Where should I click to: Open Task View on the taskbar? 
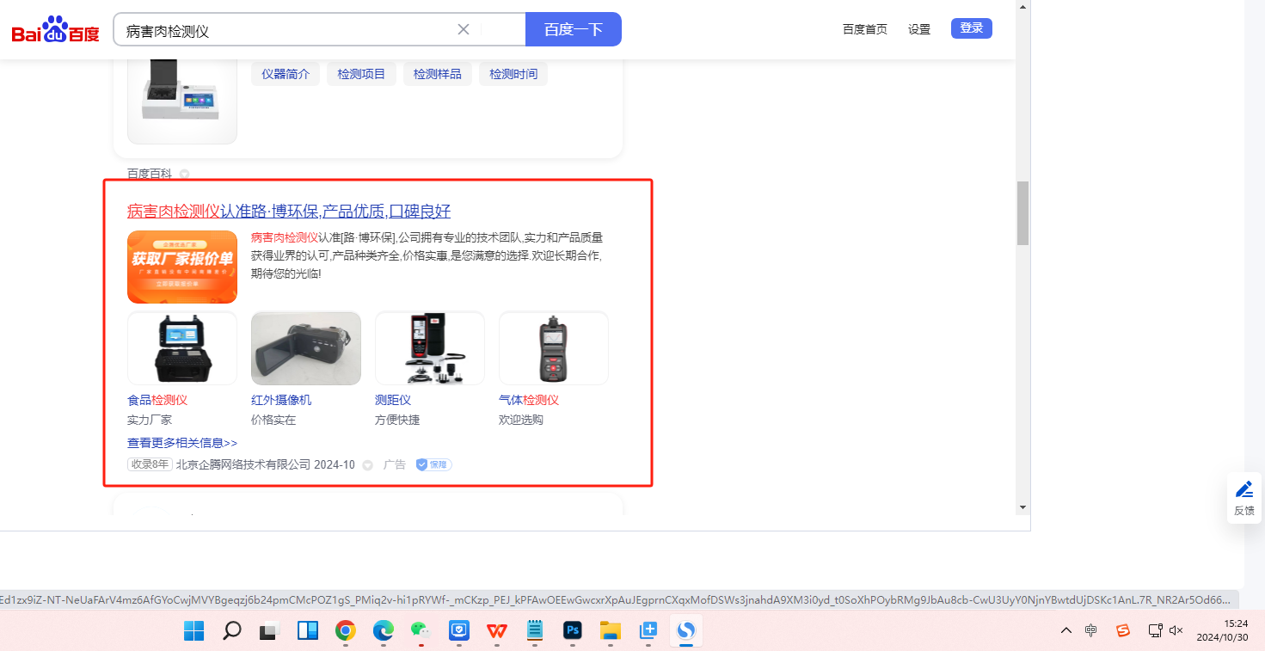pyautogui.click(x=270, y=631)
